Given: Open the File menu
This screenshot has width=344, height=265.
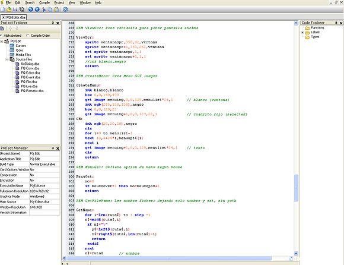Looking at the screenshot, I should (8, 2).
